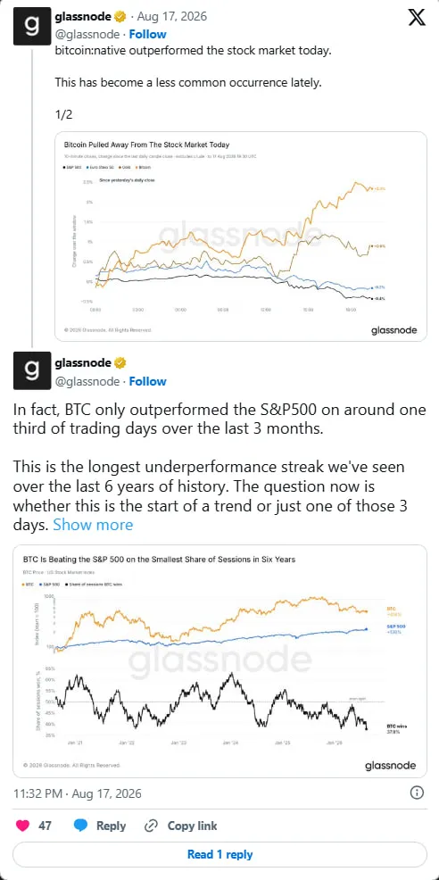Click the X logo icon
Screen dimensions: 439x880
(416, 18)
